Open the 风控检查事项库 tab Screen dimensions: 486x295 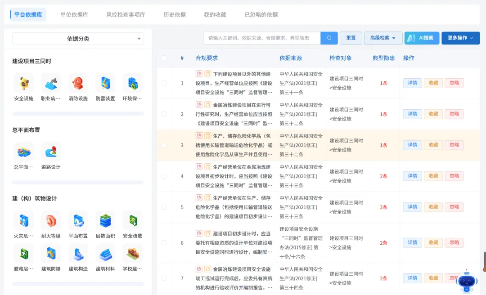pyautogui.click(x=126, y=14)
